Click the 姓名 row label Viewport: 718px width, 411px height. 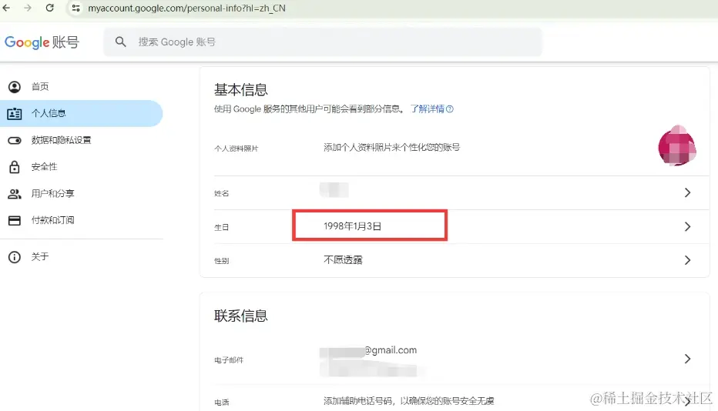click(x=222, y=194)
